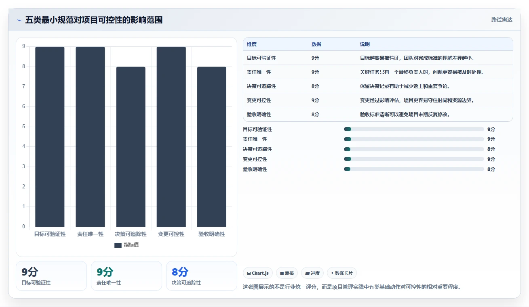
Task: Click the 责任唯一性 bar in chart
Action: pos(90,137)
